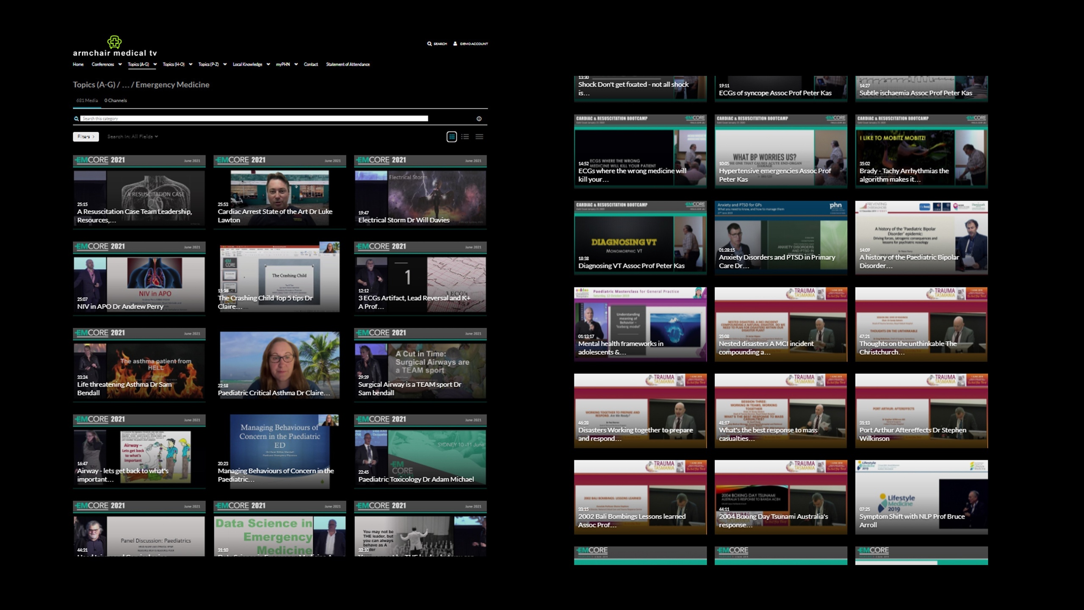Click the Demo Account user icon
The image size is (1084, 610).
(x=455, y=44)
